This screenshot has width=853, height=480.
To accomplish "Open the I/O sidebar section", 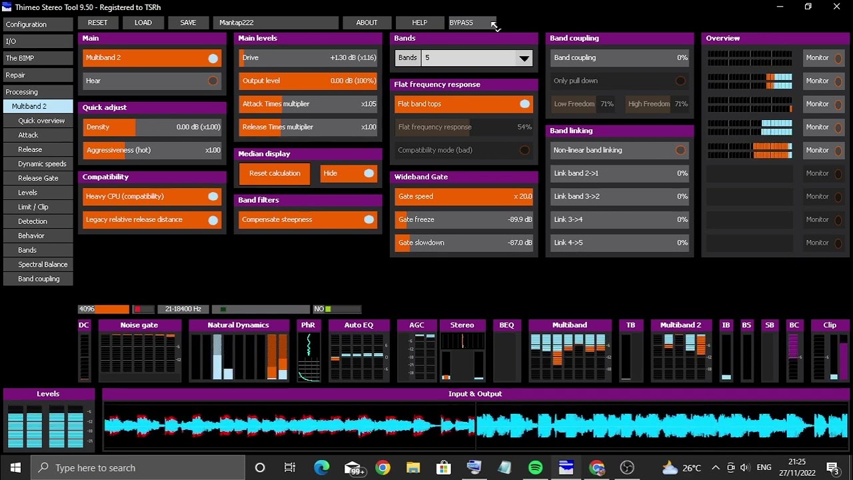I will 38,41.
